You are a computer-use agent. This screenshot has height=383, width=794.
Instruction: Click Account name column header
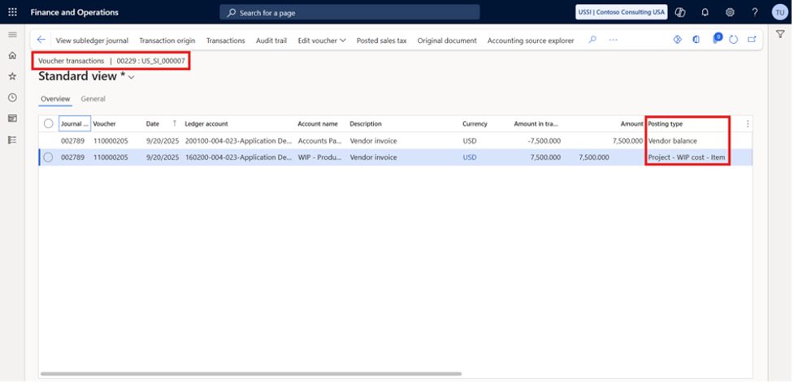(318, 124)
